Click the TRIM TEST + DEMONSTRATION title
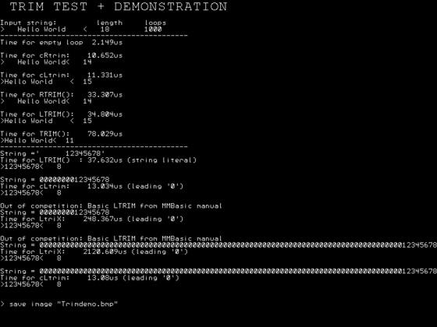Viewport: 437px width, 327px height. pyautogui.click(x=119, y=7)
